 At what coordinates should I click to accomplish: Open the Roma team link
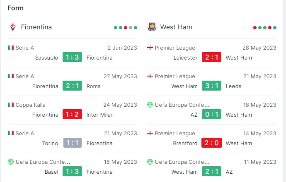93,86
